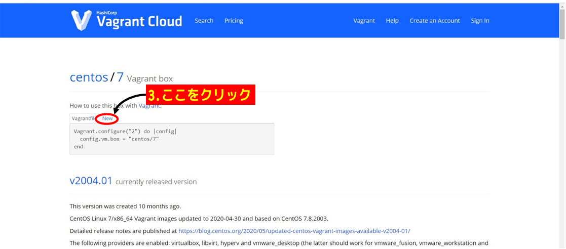Select the Vagrantfile tab
This screenshot has width=566, height=249.
[x=83, y=118]
